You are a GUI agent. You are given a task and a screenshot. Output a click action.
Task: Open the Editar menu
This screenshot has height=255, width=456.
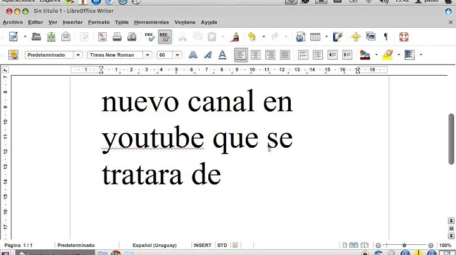(35, 22)
